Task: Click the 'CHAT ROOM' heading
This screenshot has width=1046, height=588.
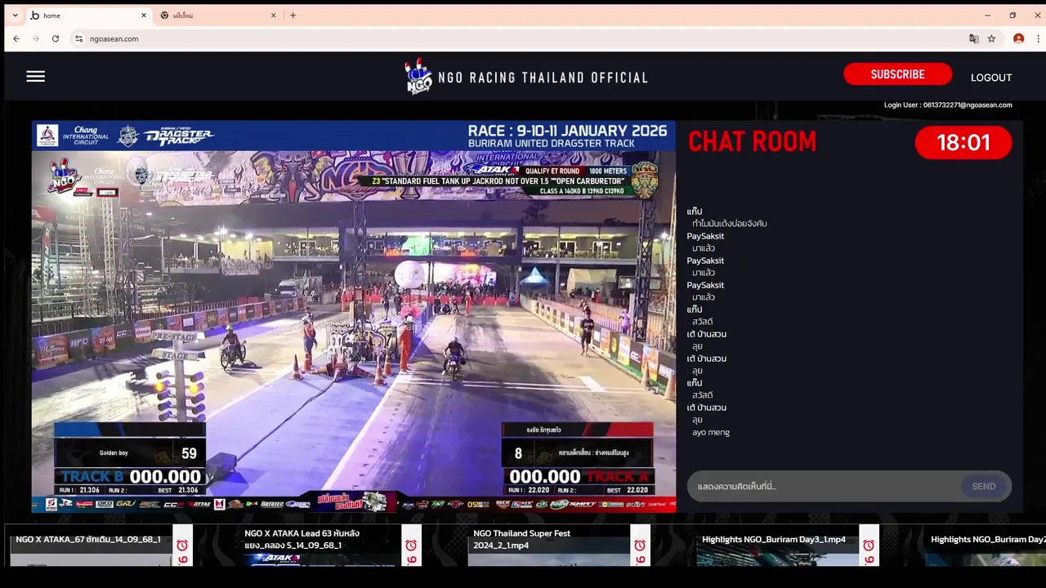Action: [x=752, y=142]
